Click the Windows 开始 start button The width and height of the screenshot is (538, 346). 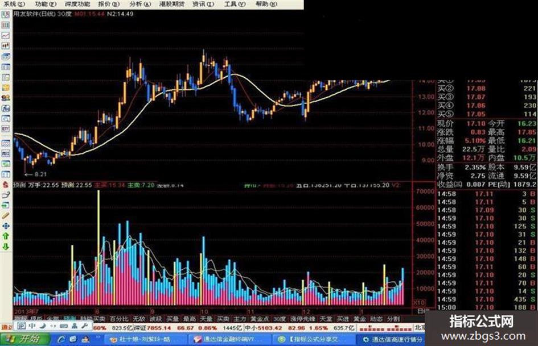coord(24,339)
